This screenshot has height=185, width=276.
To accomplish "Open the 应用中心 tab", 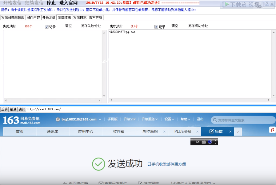I will pos(86,132).
